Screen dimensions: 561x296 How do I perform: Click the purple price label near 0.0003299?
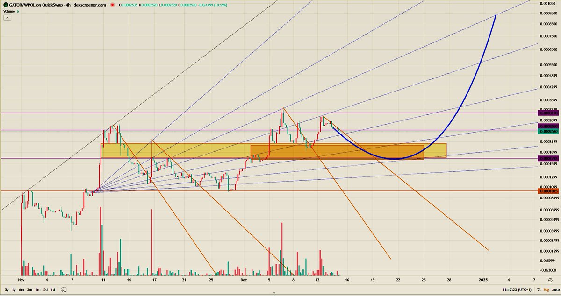(548, 113)
